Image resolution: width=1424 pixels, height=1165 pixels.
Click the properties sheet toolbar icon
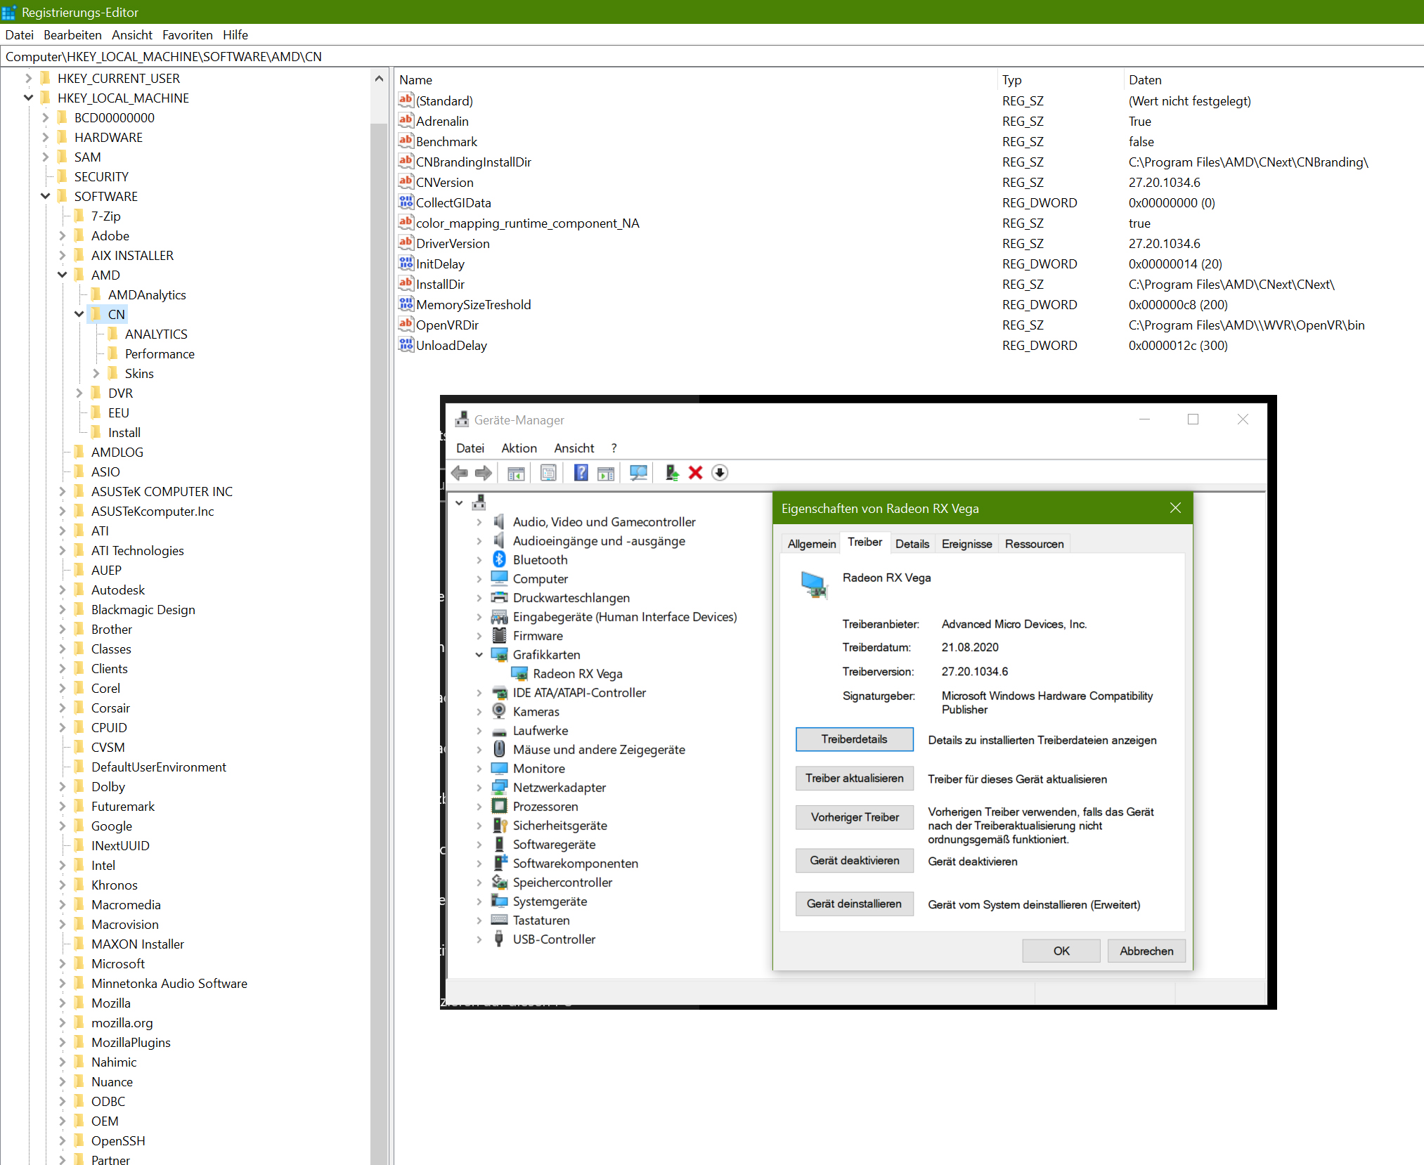coord(548,473)
